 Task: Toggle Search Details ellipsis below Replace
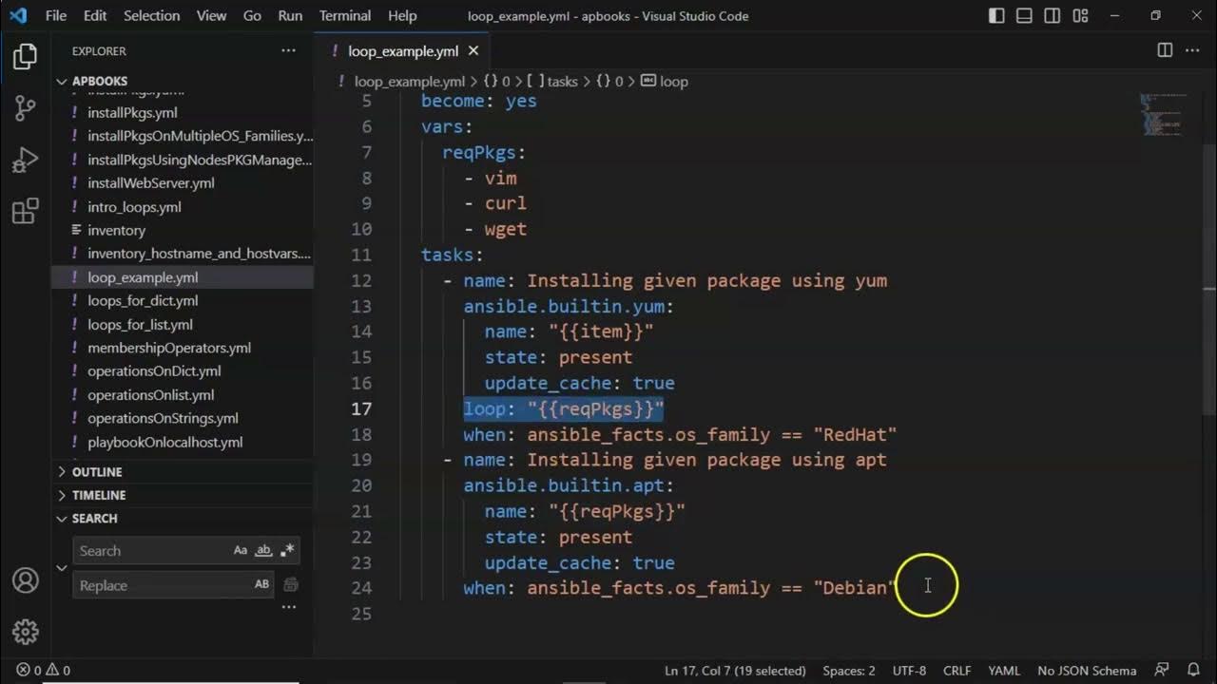[289, 607]
